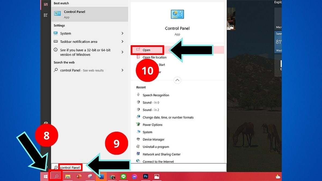Click the microphone icon beside Speech Recognition

[x=138, y=95]
